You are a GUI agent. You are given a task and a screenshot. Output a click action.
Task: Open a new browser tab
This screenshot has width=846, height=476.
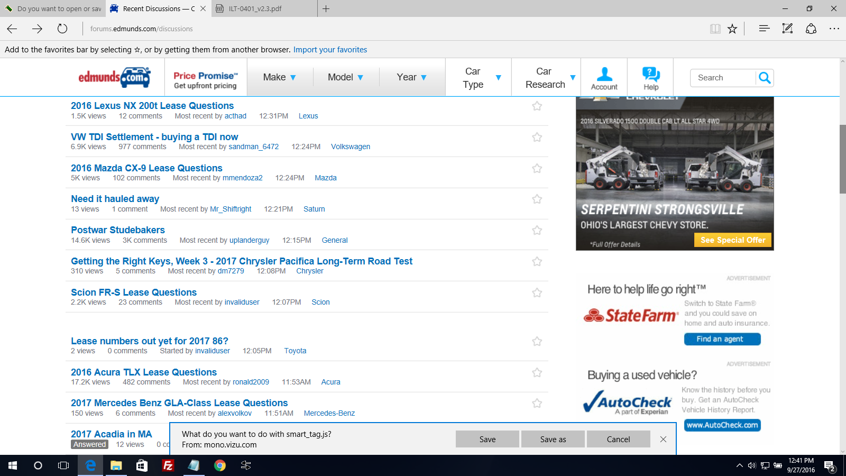(326, 8)
